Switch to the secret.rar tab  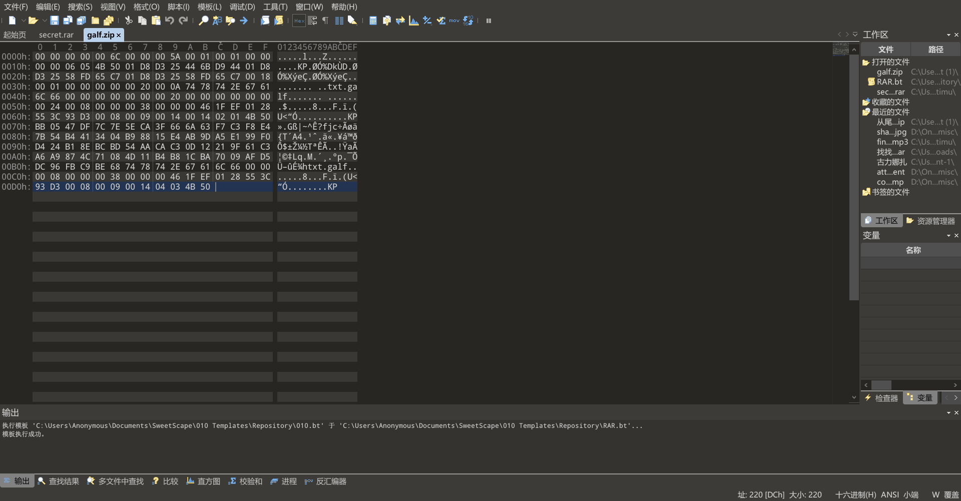point(56,35)
